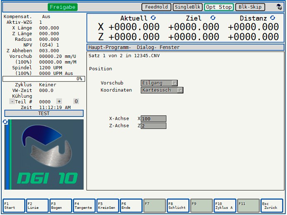Image resolution: width=287 pixels, height=215 pixels.
Task: Select the F6 Ende softkey
Action: [x=131, y=206]
